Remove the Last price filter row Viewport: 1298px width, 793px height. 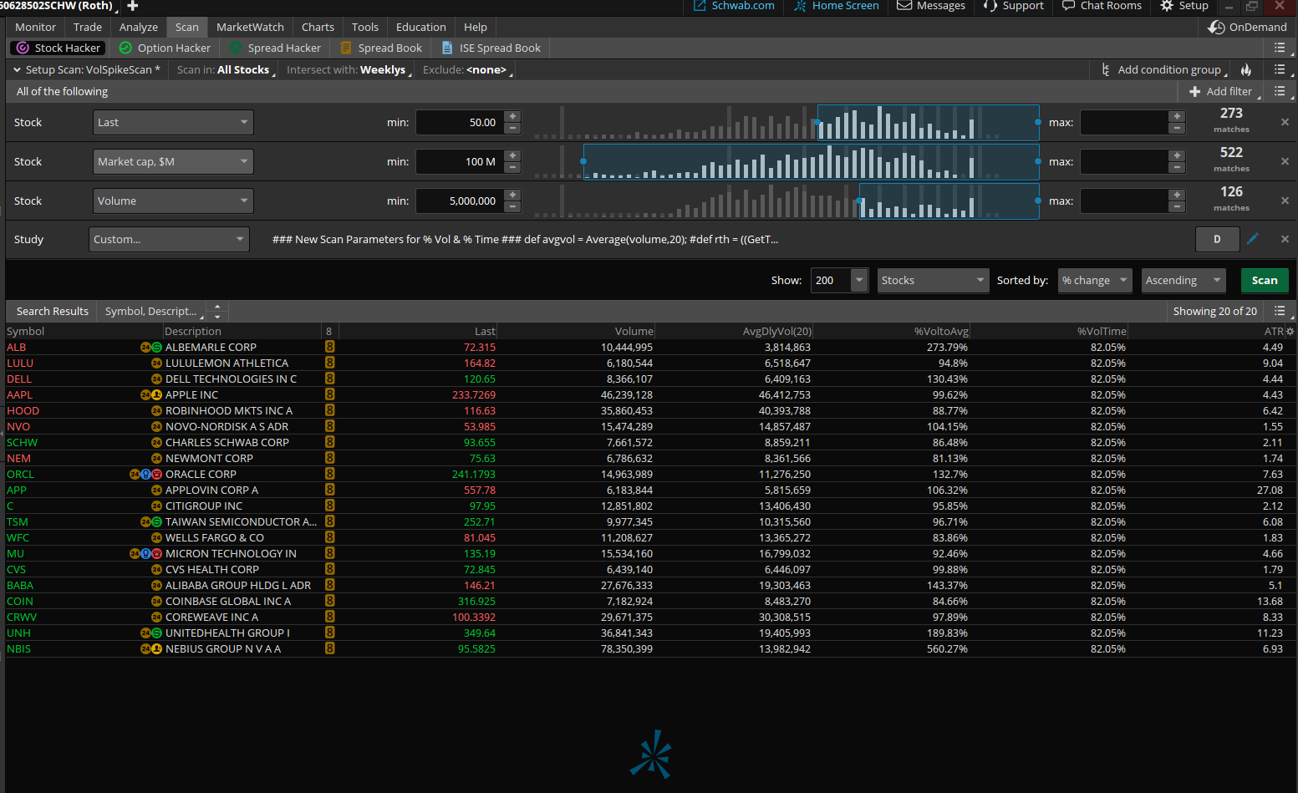click(x=1285, y=122)
